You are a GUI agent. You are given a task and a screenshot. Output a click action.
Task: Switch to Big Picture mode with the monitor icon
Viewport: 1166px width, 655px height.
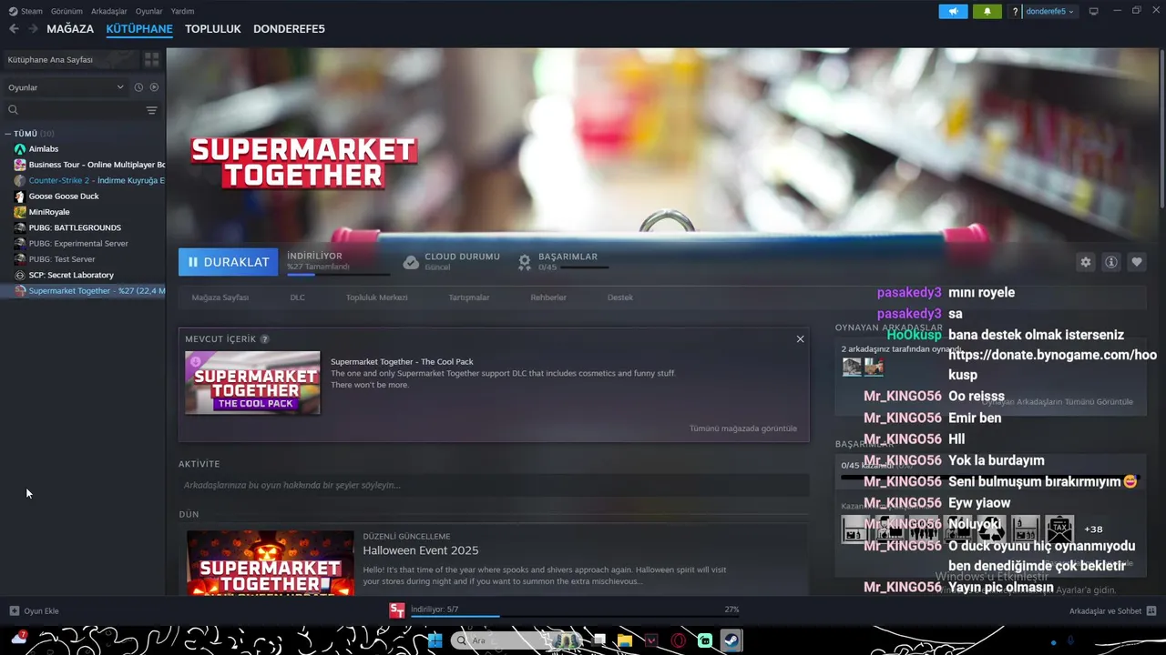[x=1093, y=11]
